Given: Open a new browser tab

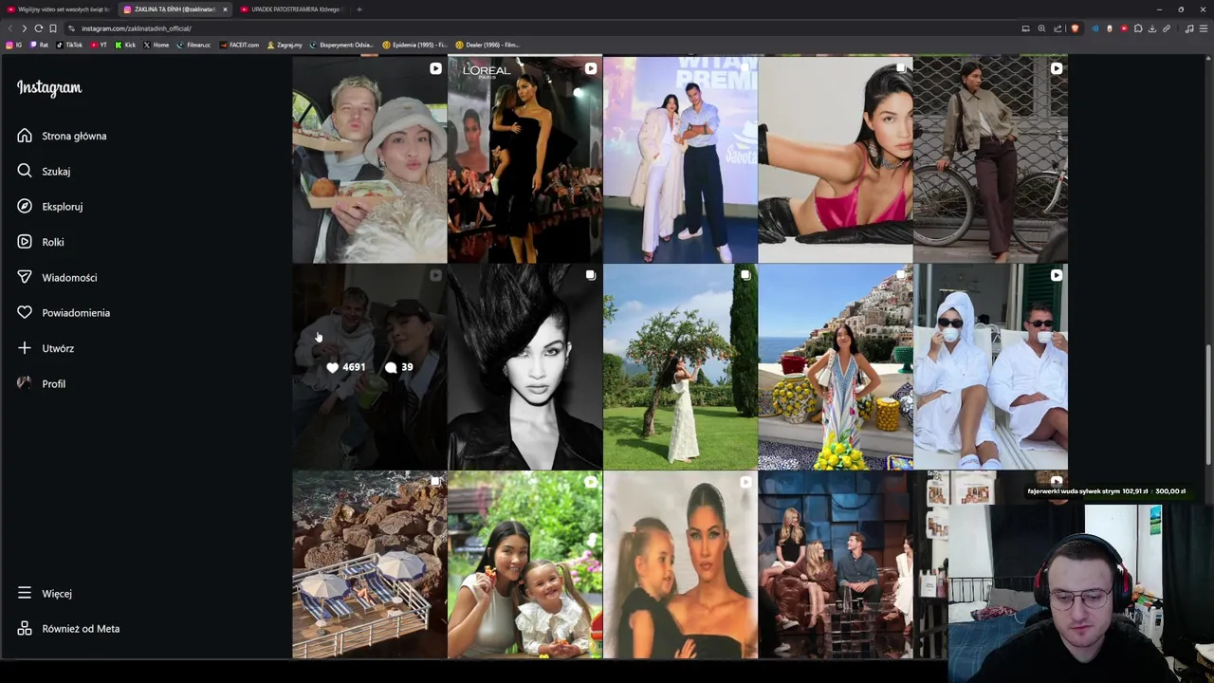Looking at the screenshot, I should pyautogui.click(x=359, y=9).
